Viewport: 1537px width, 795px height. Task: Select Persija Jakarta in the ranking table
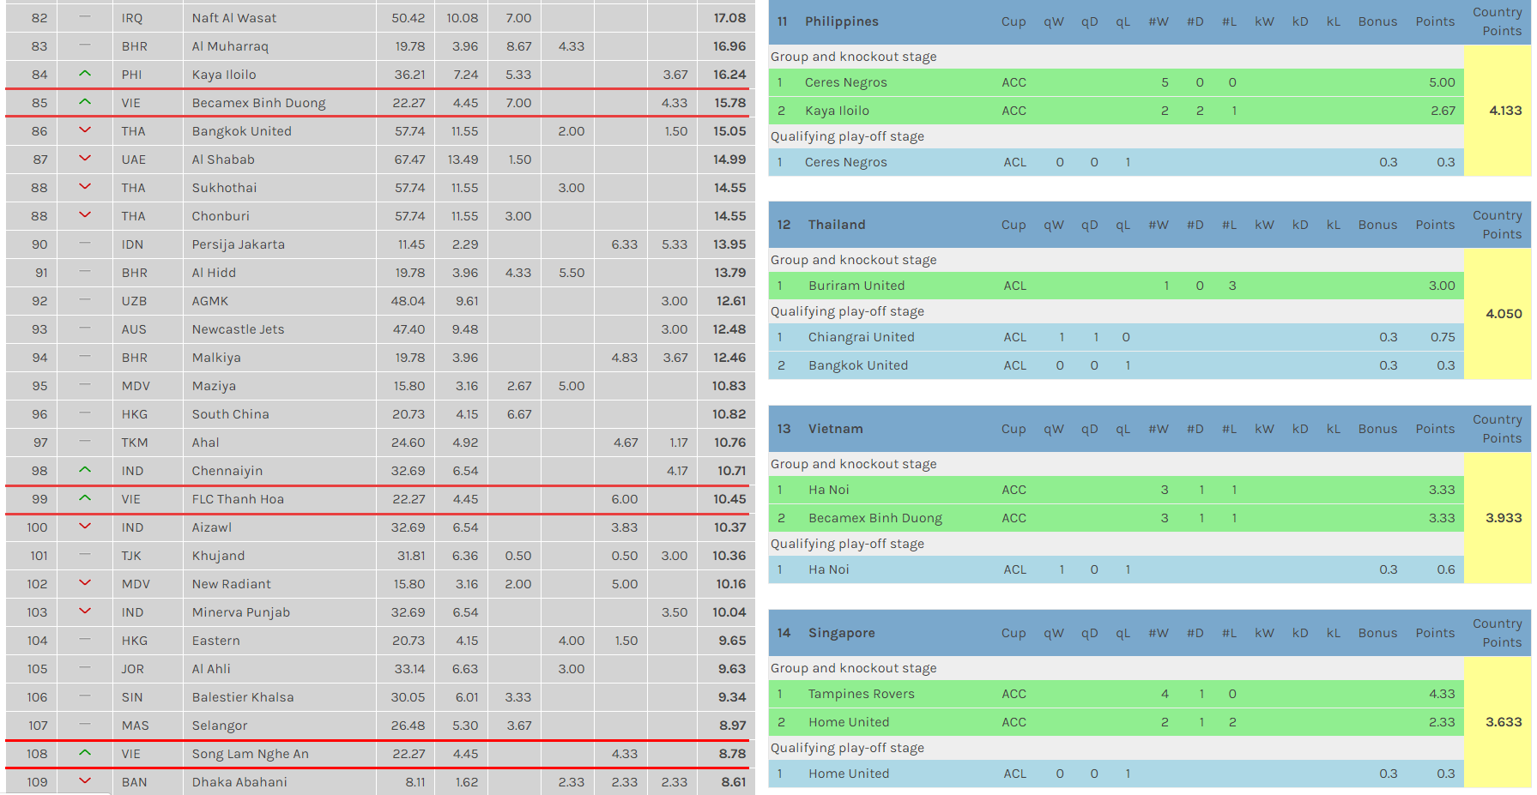coord(239,244)
